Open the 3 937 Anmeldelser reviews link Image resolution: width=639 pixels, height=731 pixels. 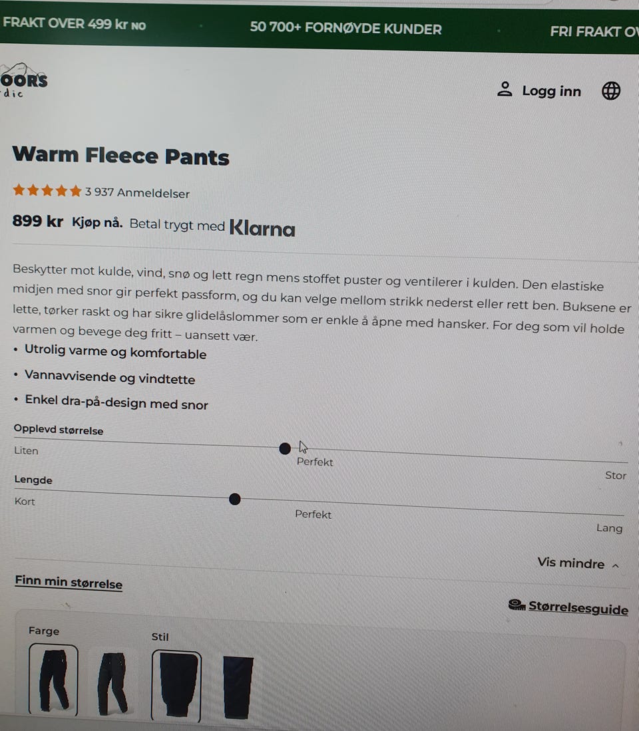[137, 192]
